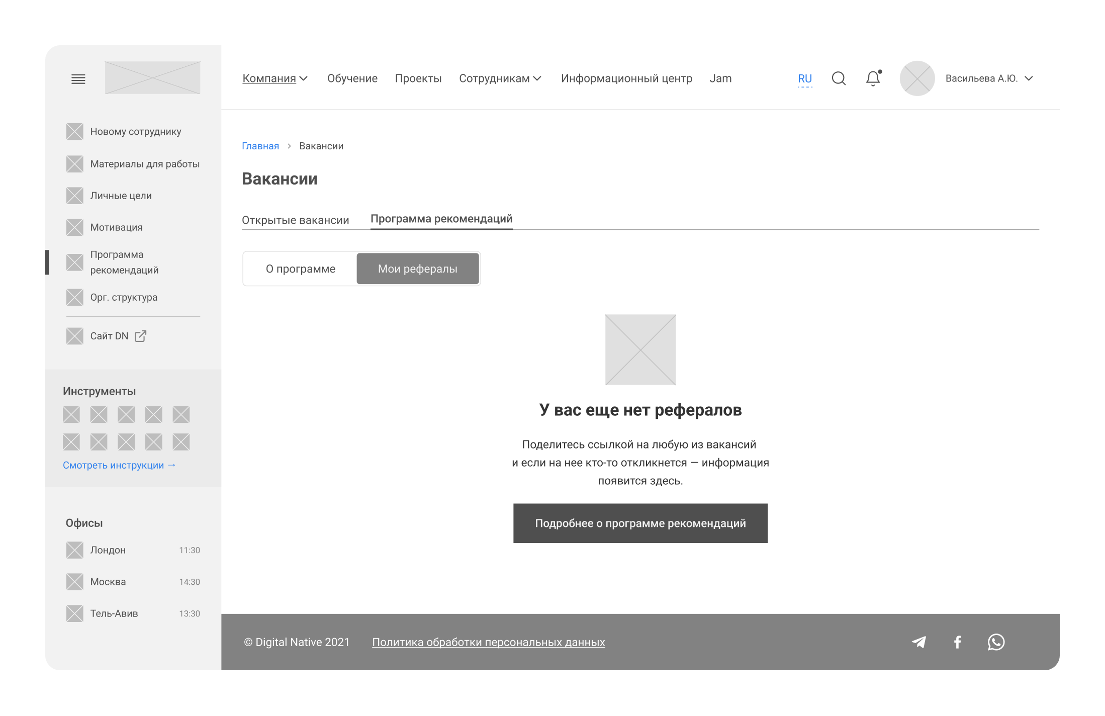Image resolution: width=1105 pixels, height=716 pixels.
Task: Toggle the RU language switcher
Action: 804,79
